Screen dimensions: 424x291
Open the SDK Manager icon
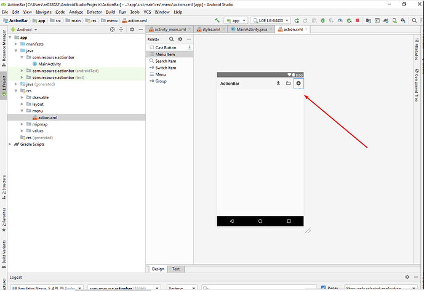click(x=403, y=20)
